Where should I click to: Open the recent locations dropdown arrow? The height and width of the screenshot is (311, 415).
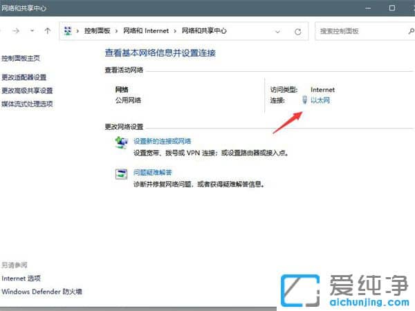(32, 31)
